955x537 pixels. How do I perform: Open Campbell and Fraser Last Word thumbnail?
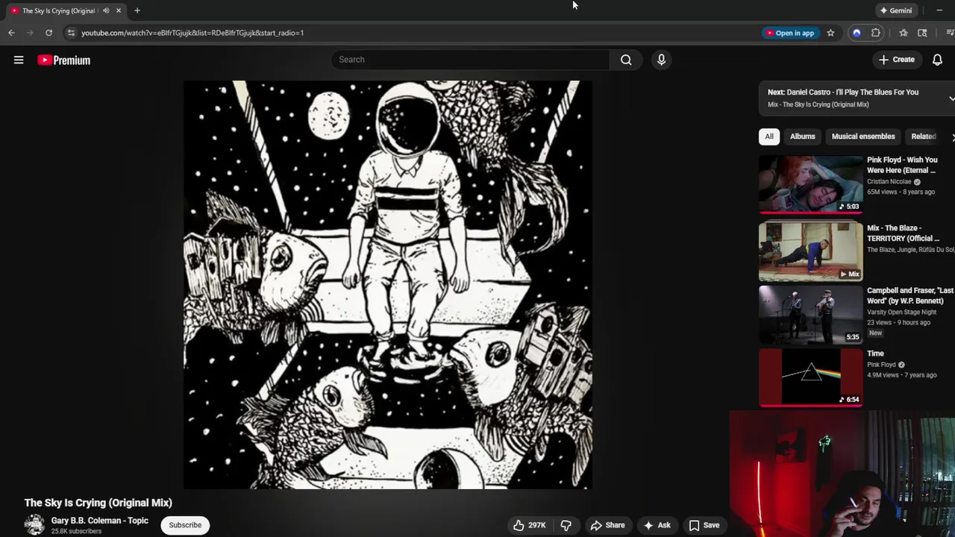click(811, 315)
